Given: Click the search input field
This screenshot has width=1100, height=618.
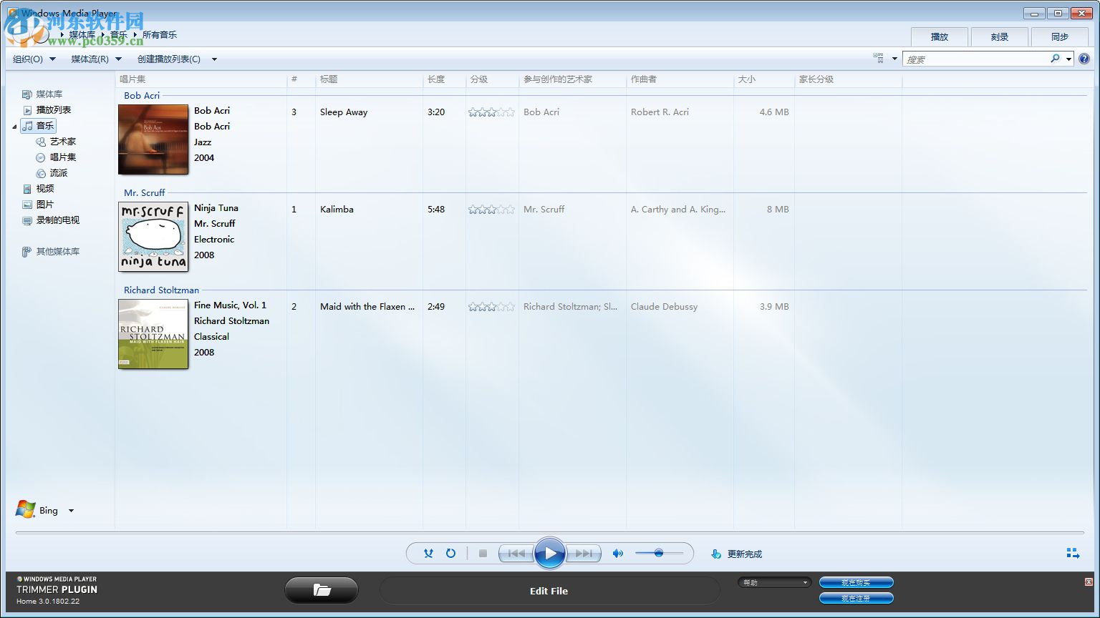Looking at the screenshot, I should (x=975, y=59).
